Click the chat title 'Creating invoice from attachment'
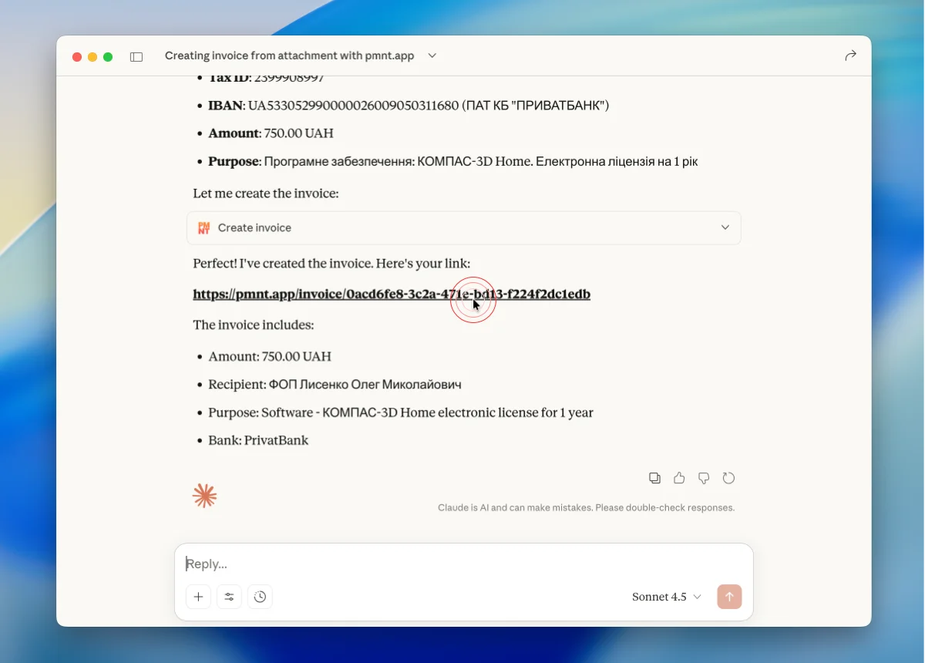Image resolution: width=925 pixels, height=663 pixels. pyautogui.click(x=289, y=56)
